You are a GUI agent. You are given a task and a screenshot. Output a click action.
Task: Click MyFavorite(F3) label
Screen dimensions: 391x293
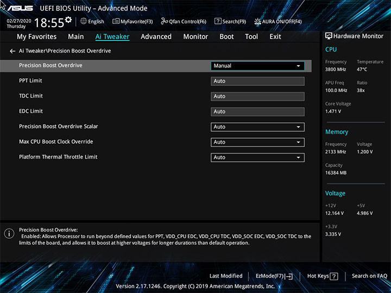pos(137,22)
